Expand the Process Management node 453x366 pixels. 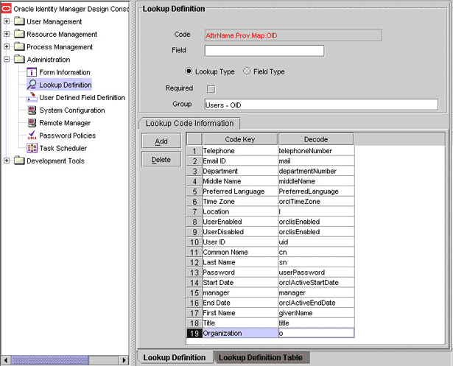(7, 46)
